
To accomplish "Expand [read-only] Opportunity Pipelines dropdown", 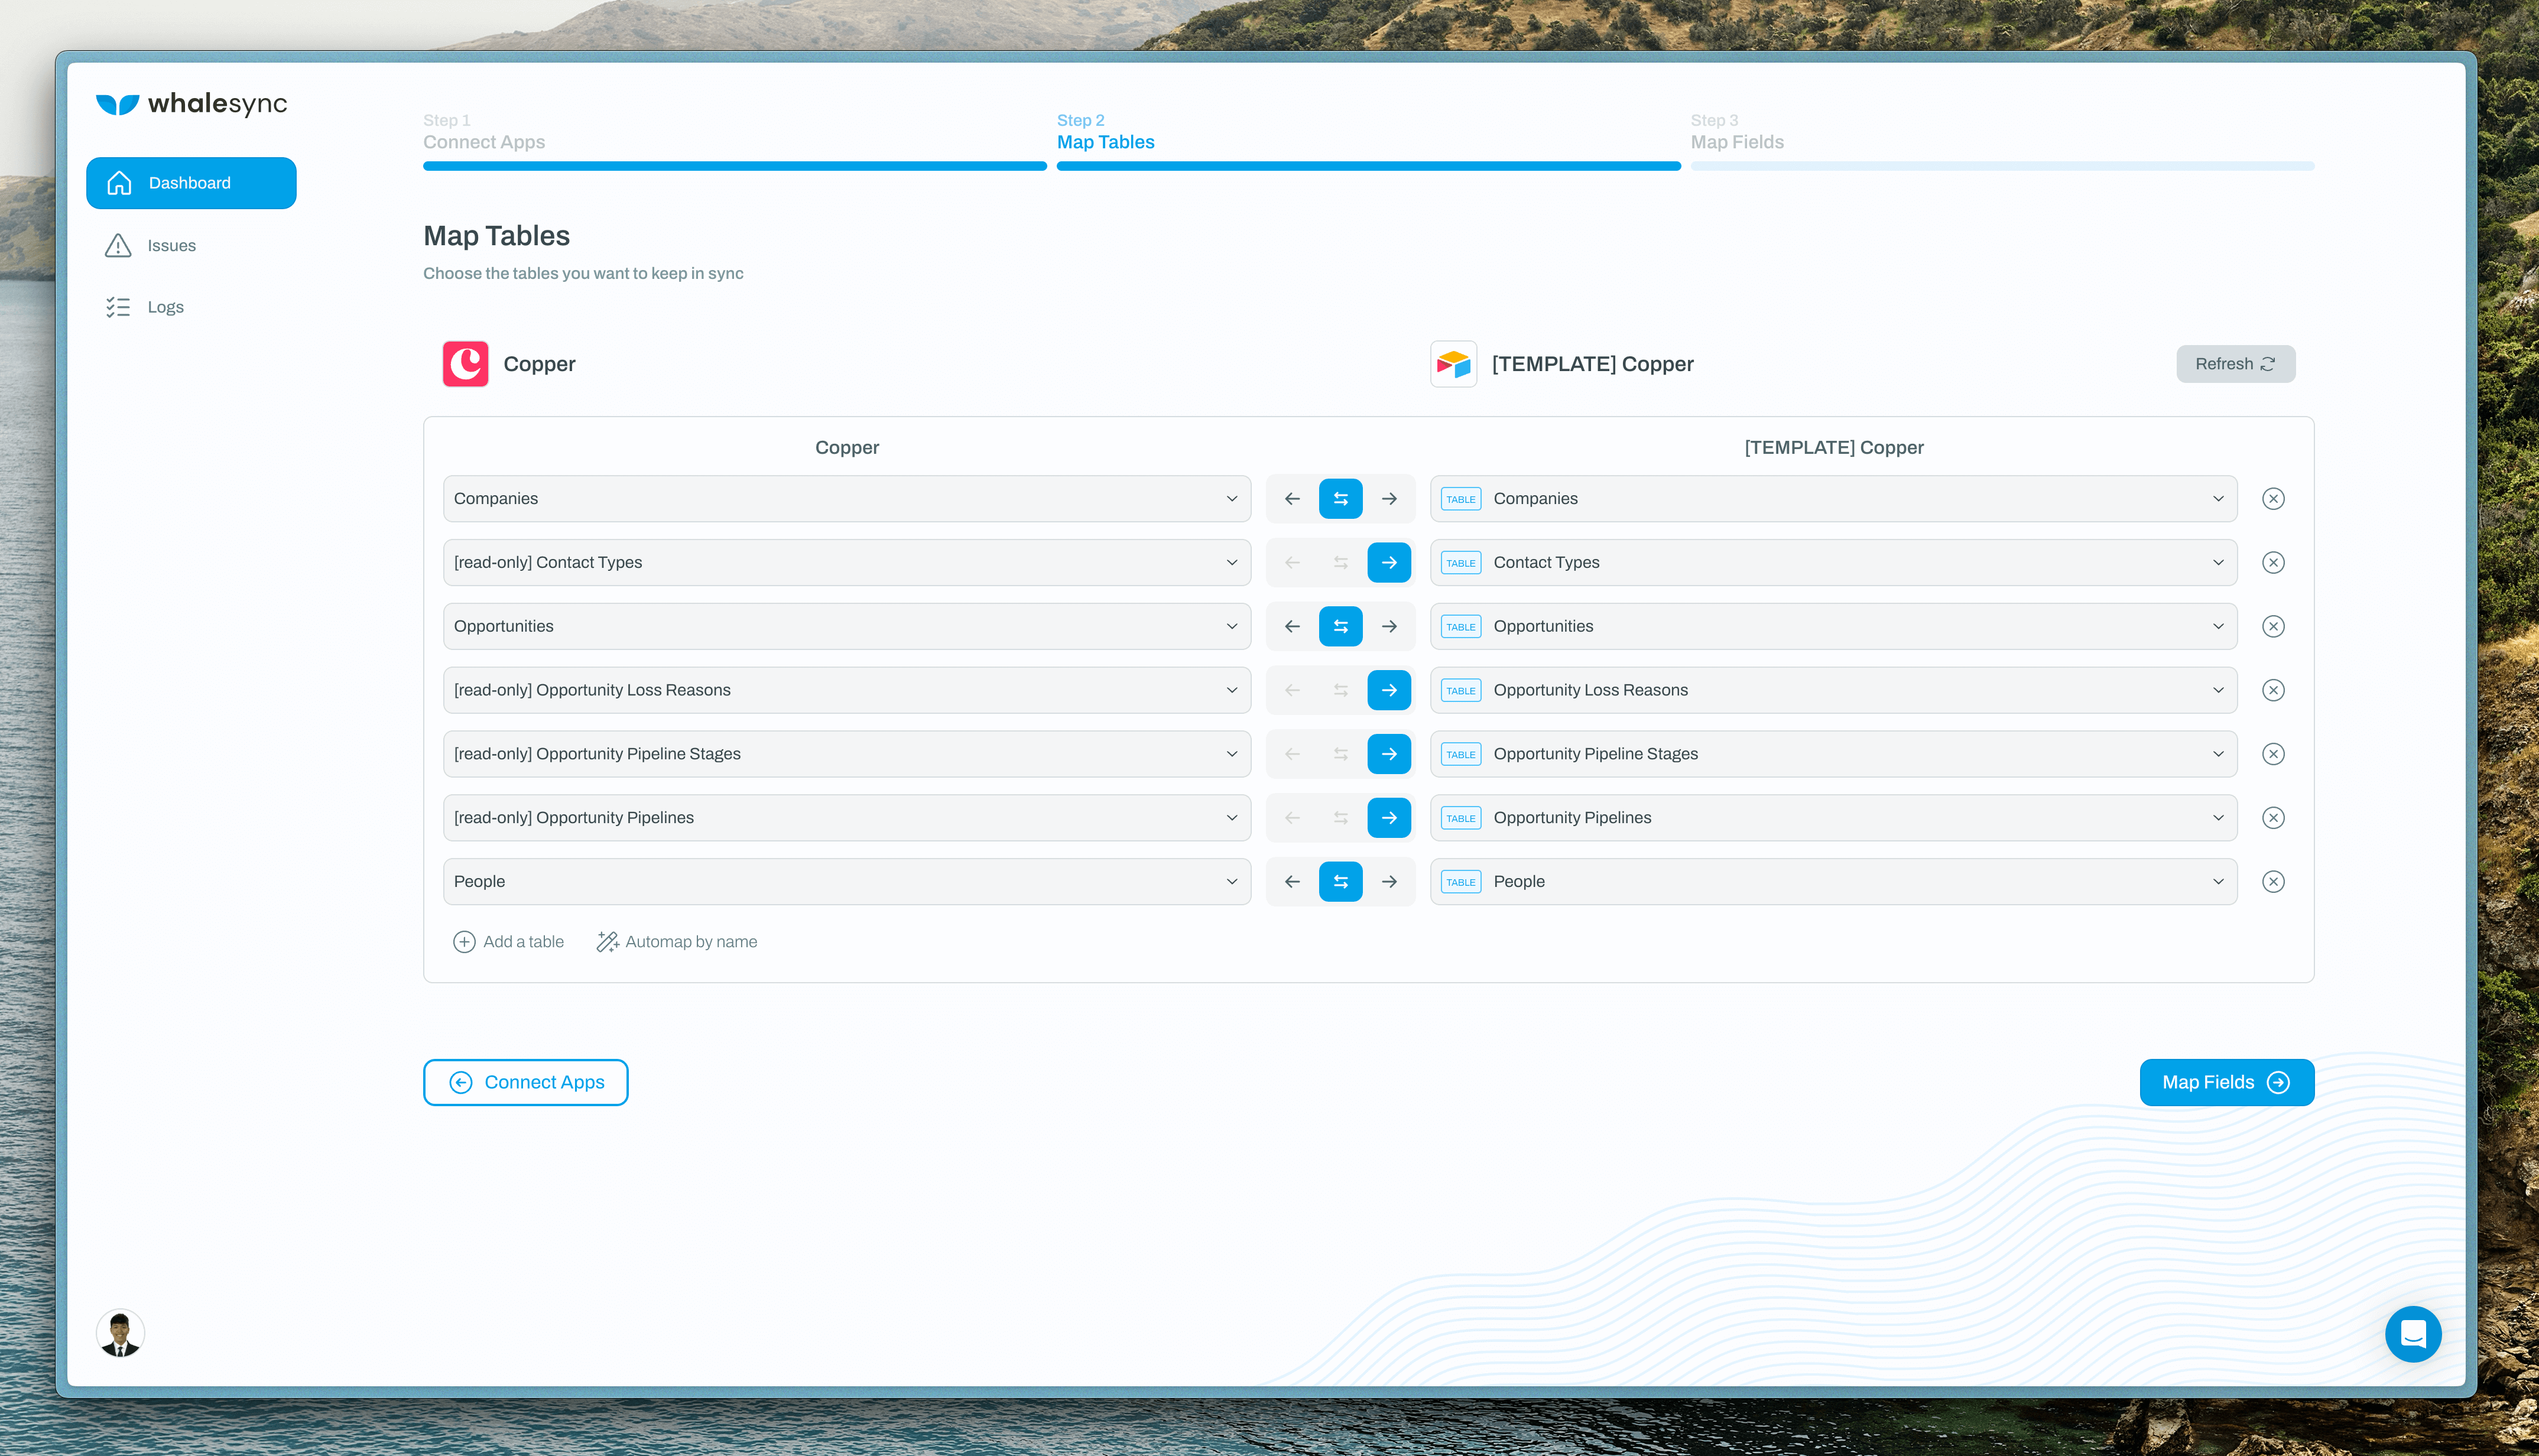I will pos(847,818).
